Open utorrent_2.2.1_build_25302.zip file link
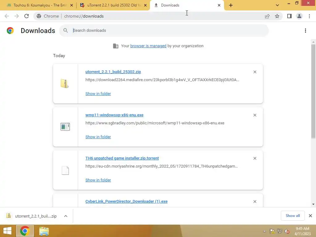316x237 pixels. [113, 72]
